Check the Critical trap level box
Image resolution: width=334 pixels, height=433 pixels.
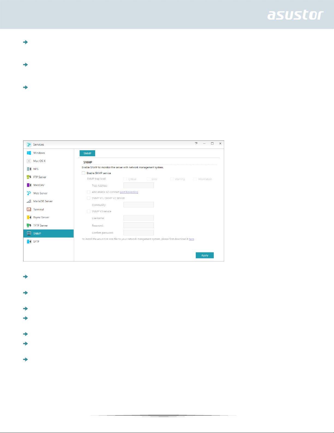pos(125,179)
